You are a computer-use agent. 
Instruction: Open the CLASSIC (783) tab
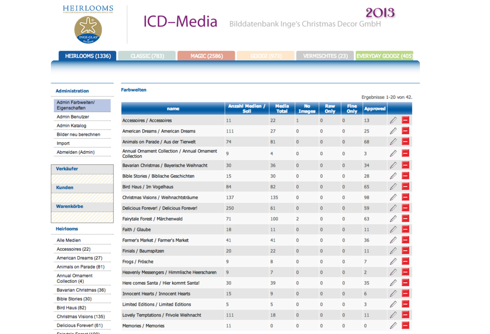click(147, 56)
